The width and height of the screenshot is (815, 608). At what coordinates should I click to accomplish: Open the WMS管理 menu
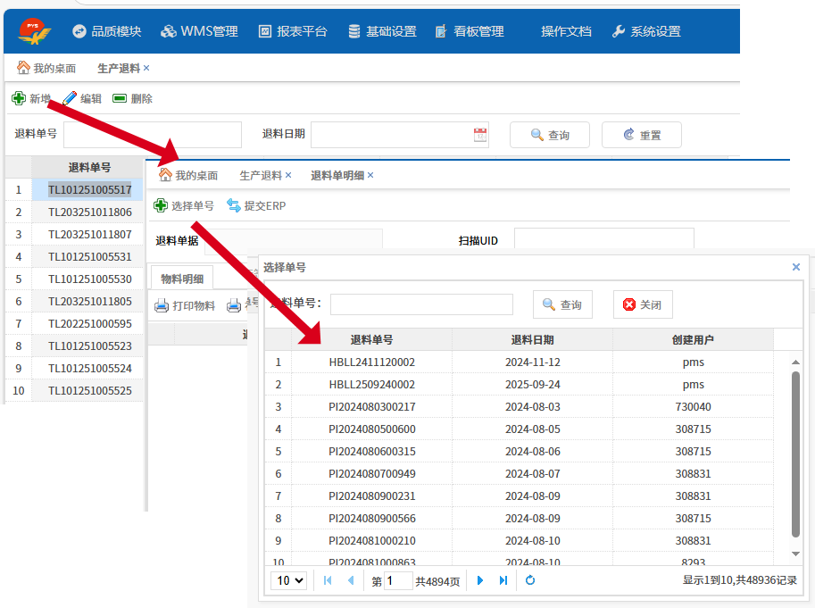pyautogui.click(x=199, y=31)
